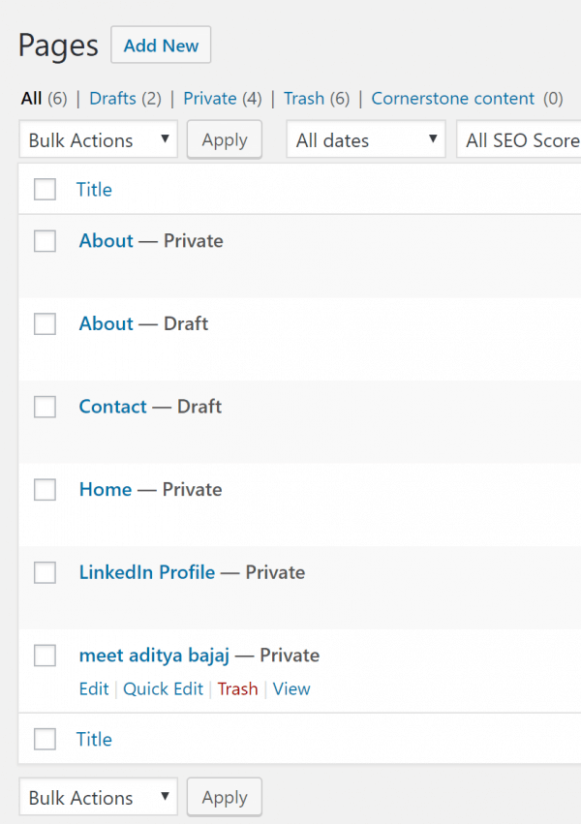Image resolution: width=581 pixels, height=824 pixels.
Task: Check the box for meet aditya bajaj
Action: click(45, 656)
